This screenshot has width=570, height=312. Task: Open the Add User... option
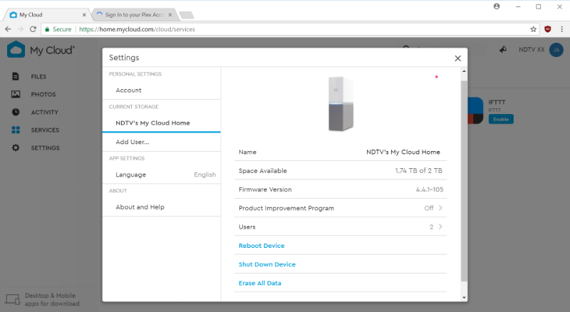[162, 142]
